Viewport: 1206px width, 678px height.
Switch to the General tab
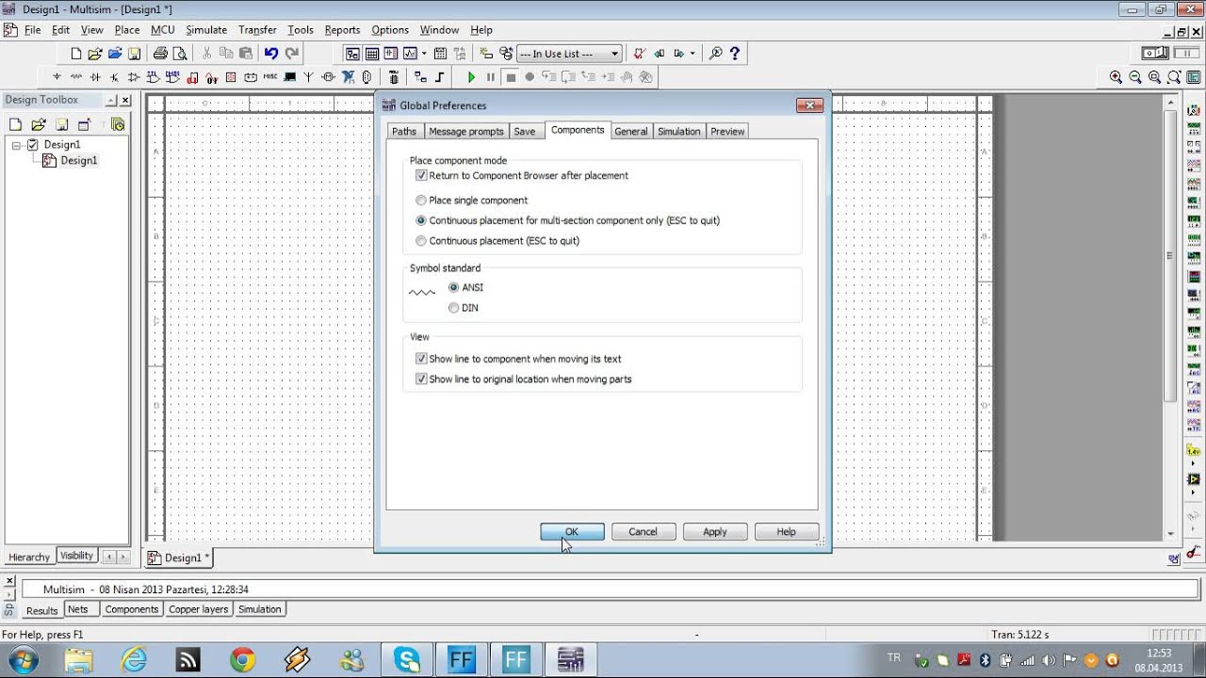[x=631, y=132]
